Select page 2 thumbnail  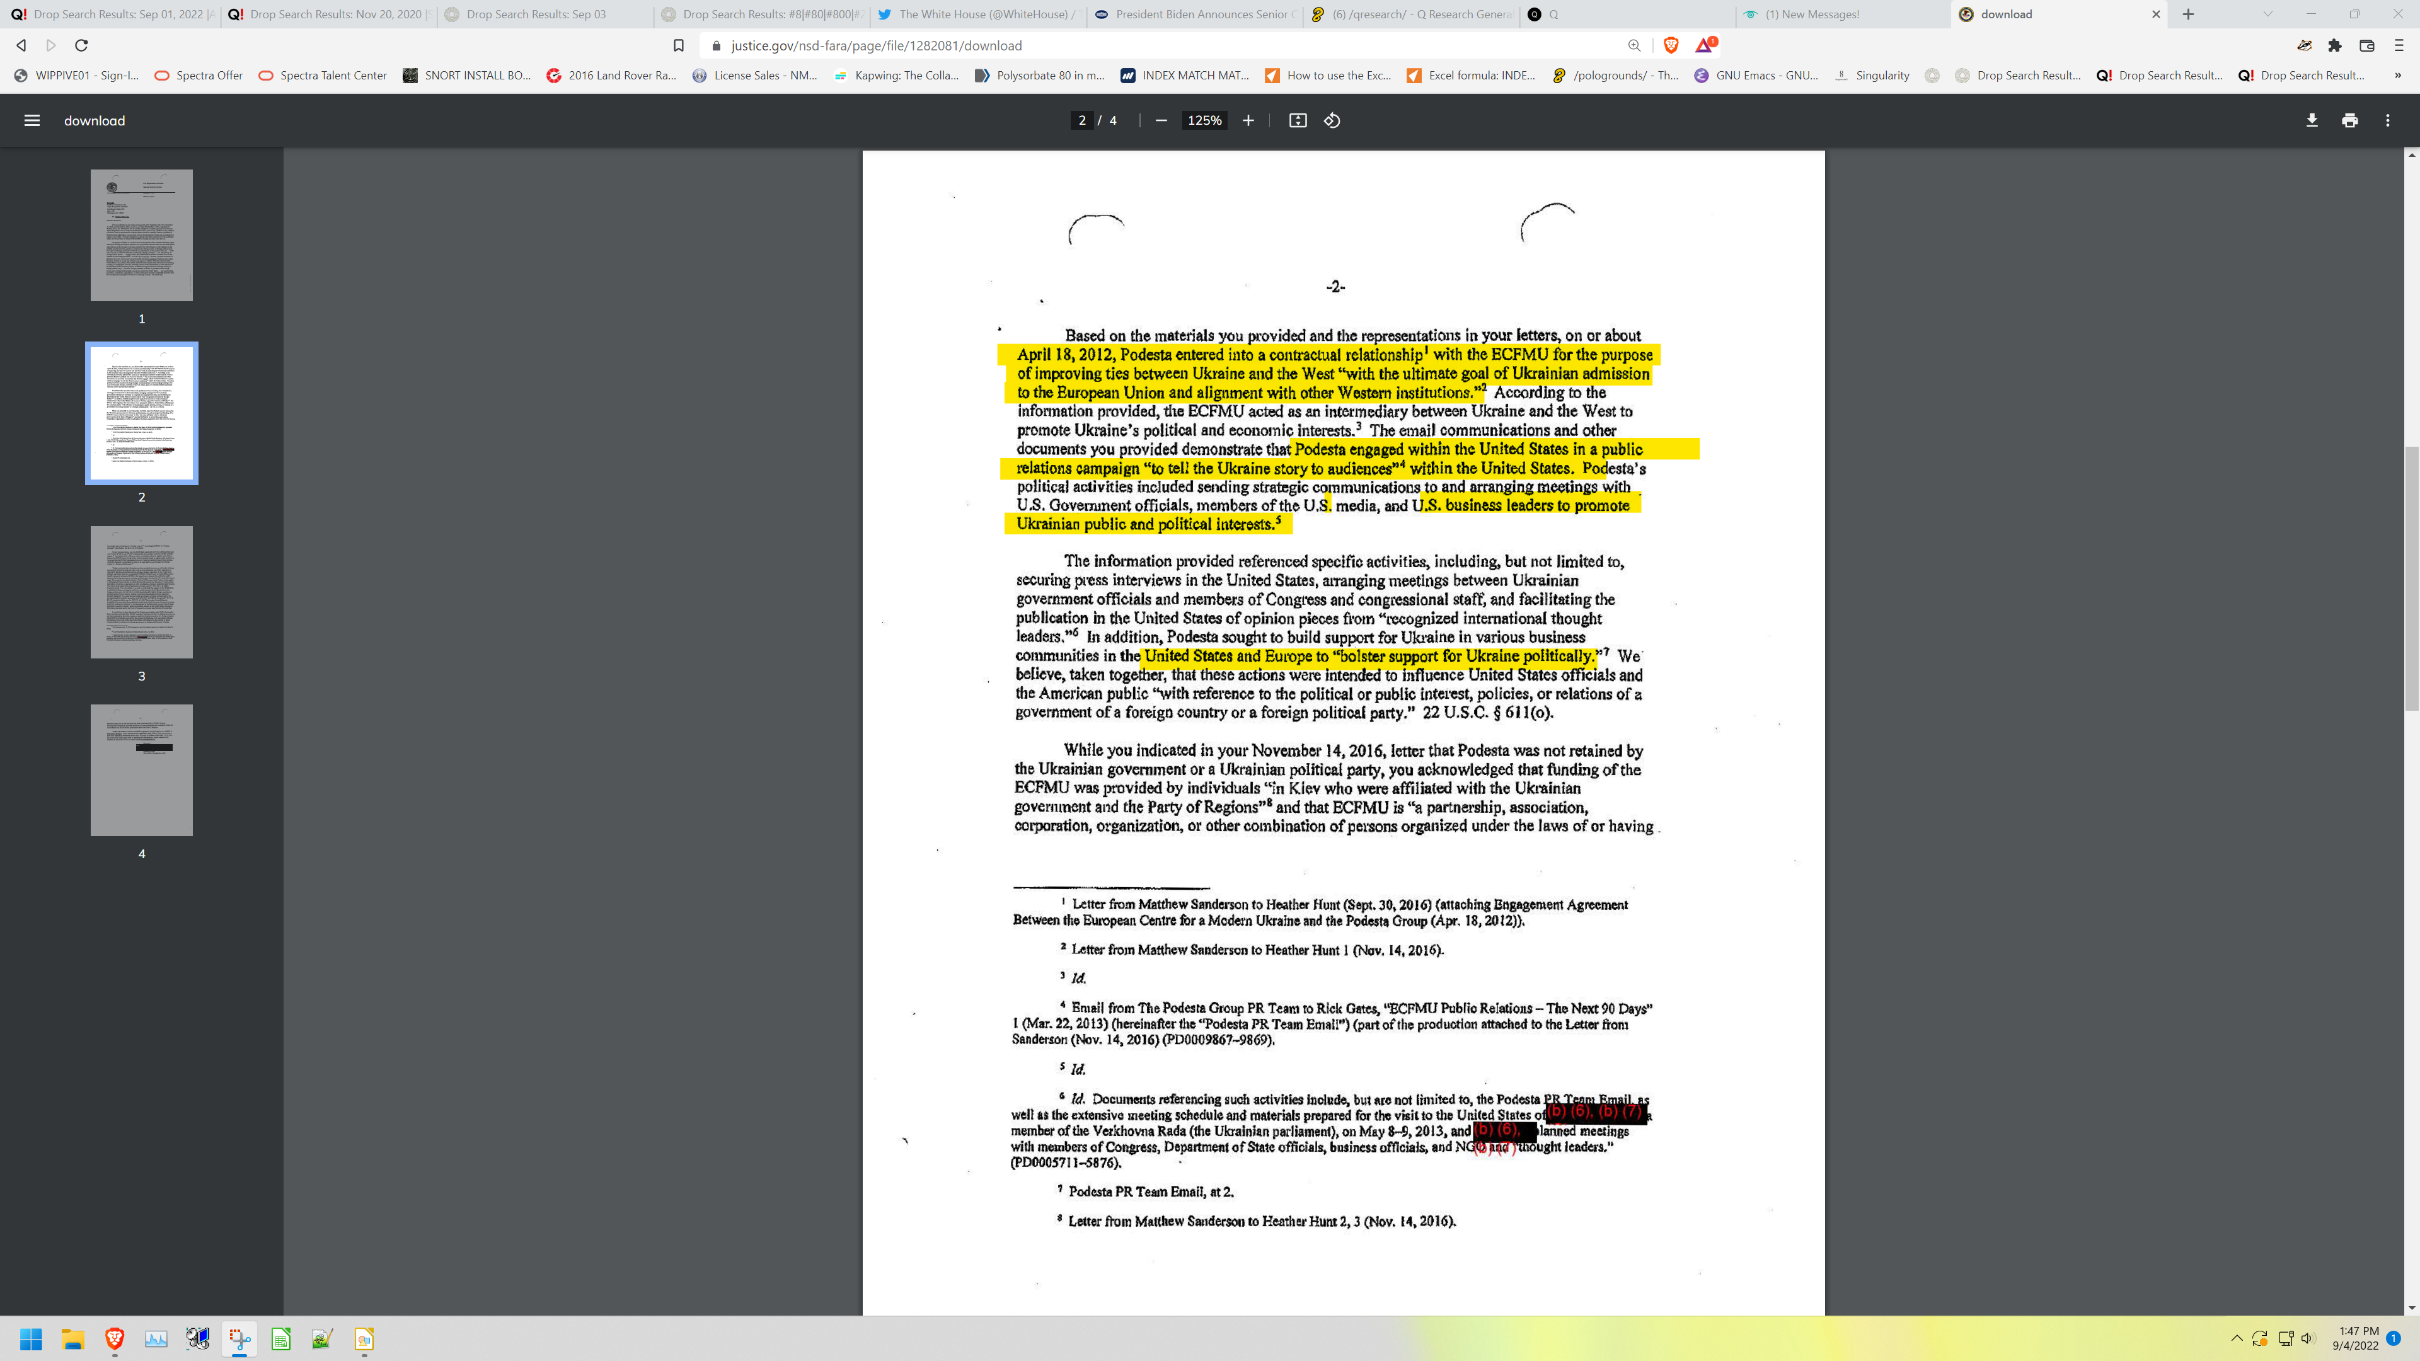[142, 413]
